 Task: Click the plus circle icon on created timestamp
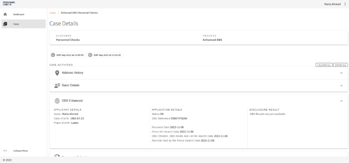53,55
